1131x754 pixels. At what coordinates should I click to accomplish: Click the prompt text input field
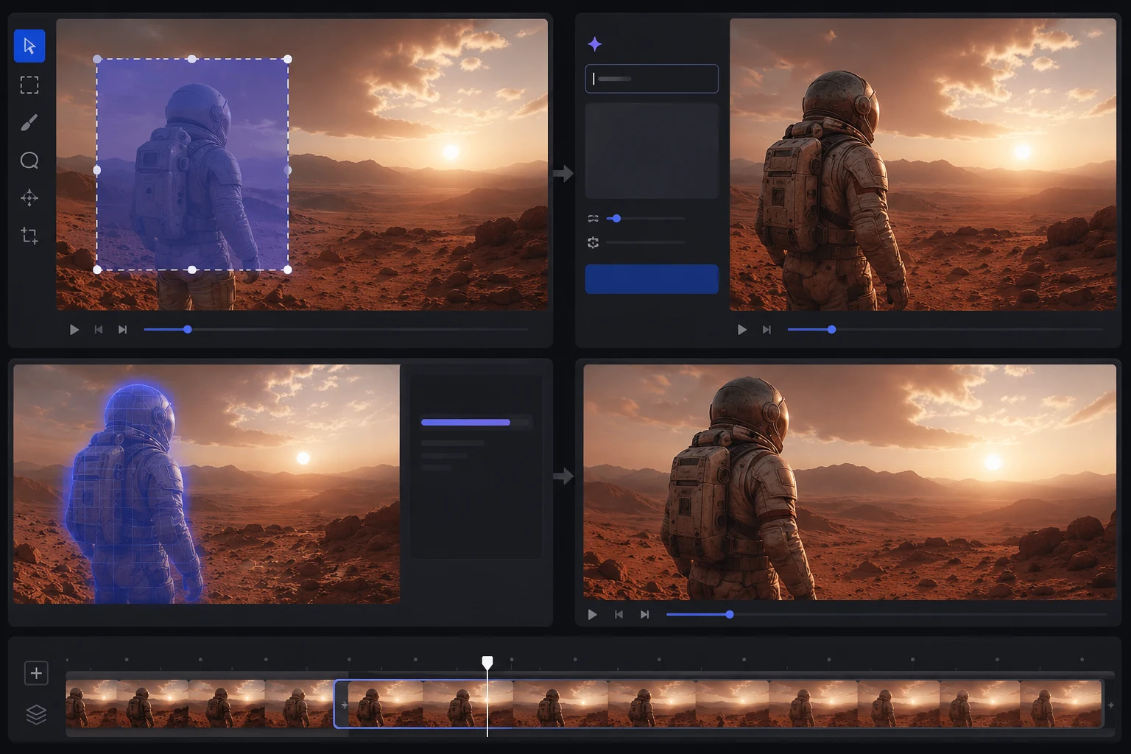[x=652, y=79]
